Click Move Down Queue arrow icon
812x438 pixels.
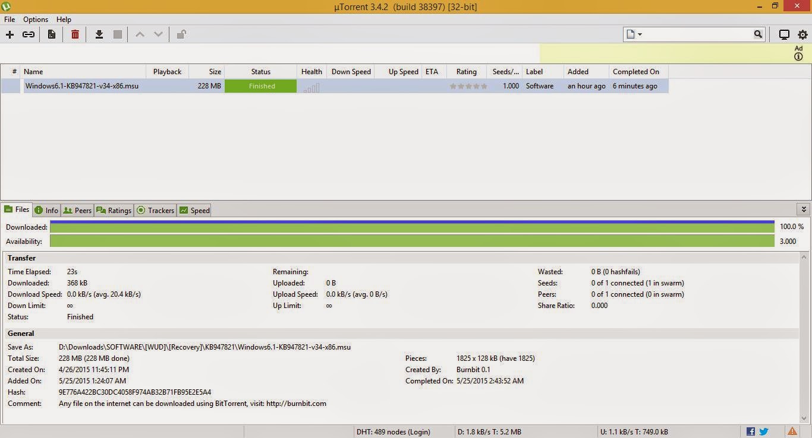158,34
